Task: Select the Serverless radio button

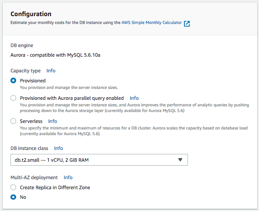Action: [x=14, y=121]
